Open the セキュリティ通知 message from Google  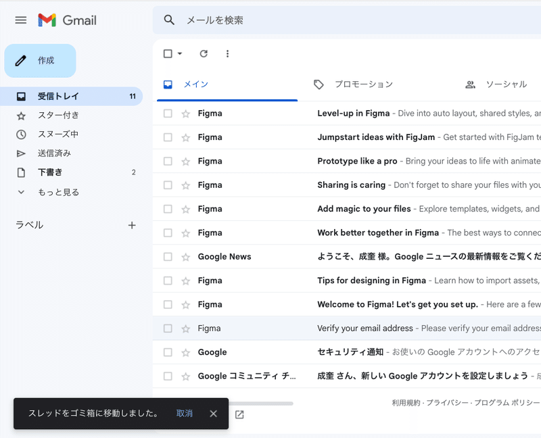tap(347, 352)
